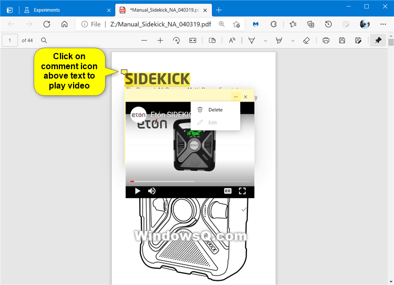The width and height of the screenshot is (394, 285).
Task: Save the PDF as a copy
Action: (358, 40)
